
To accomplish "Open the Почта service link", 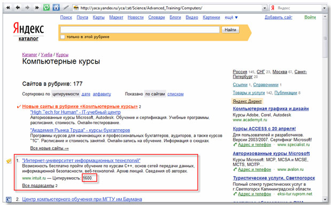I will (x=82, y=17).
